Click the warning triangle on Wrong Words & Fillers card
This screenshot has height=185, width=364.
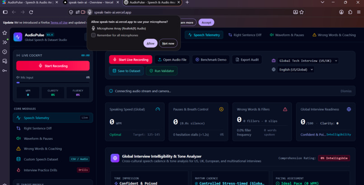[285, 109]
